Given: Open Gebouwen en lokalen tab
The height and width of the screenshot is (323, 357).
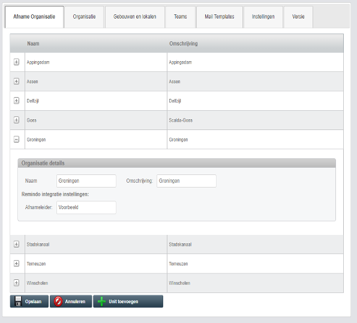Looking at the screenshot, I should (x=135, y=17).
